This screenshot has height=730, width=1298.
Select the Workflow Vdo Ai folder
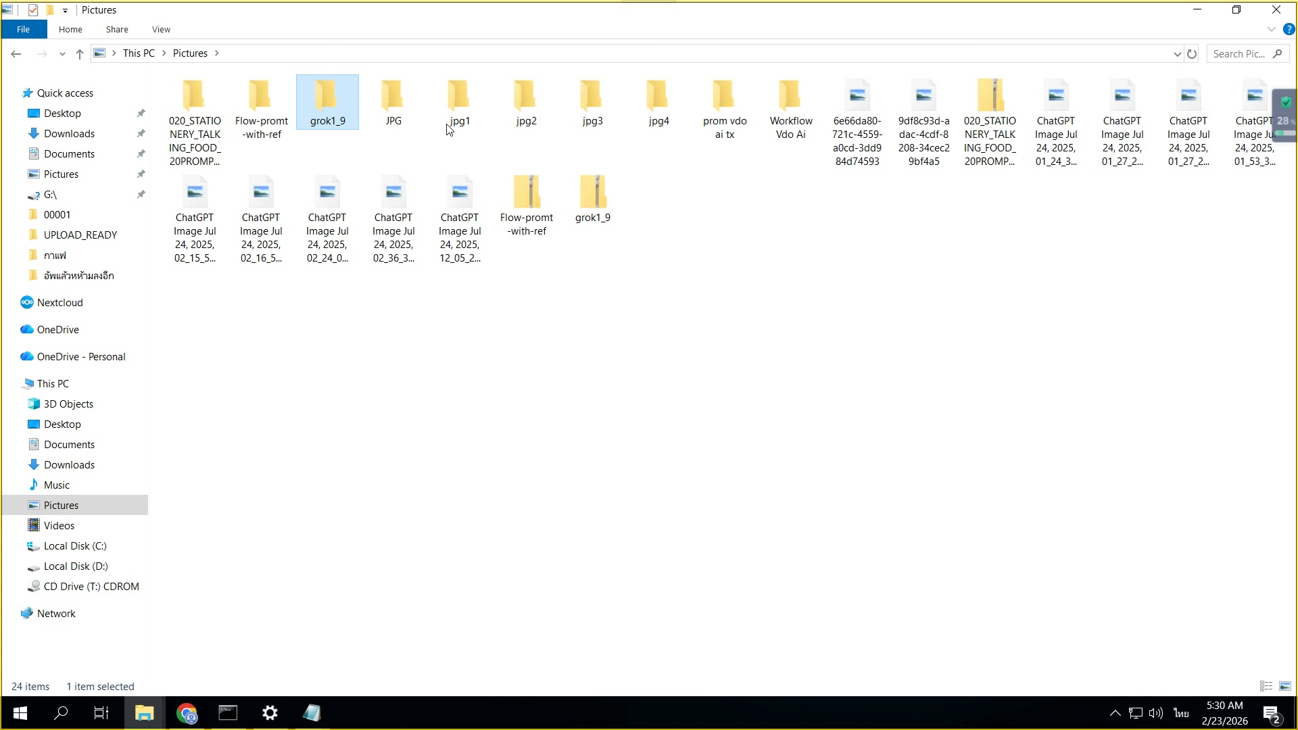point(790,108)
